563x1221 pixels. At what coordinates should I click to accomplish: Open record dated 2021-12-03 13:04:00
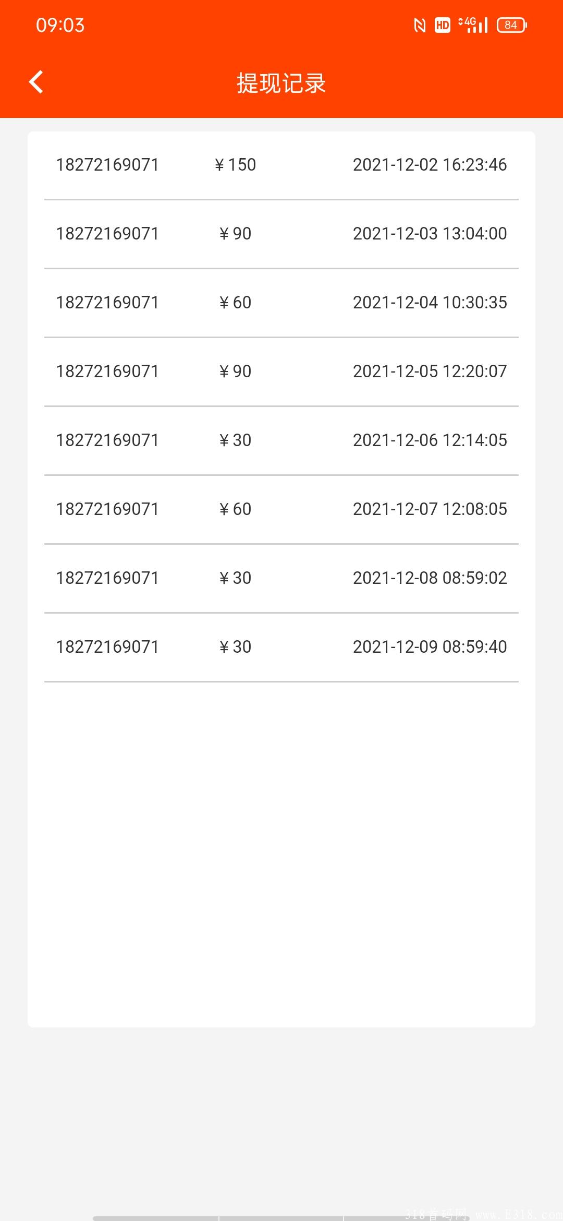[281, 234]
